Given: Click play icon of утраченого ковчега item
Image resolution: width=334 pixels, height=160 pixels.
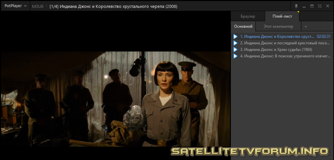Looking at the screenshot, I should (x=235, y=56).
